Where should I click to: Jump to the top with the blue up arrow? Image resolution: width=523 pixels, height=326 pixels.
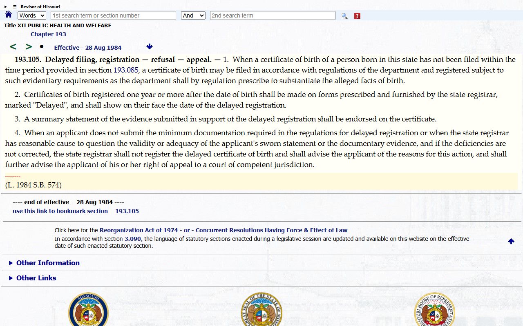pyautogui.click(x=511, y=241)
